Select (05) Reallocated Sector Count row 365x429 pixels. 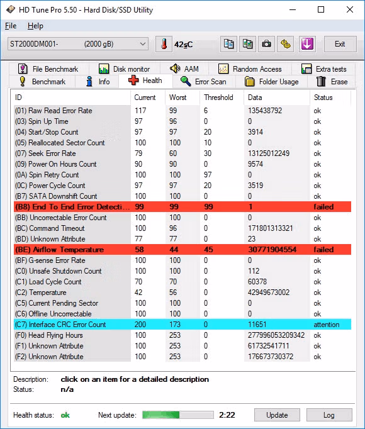click(182, 143)
